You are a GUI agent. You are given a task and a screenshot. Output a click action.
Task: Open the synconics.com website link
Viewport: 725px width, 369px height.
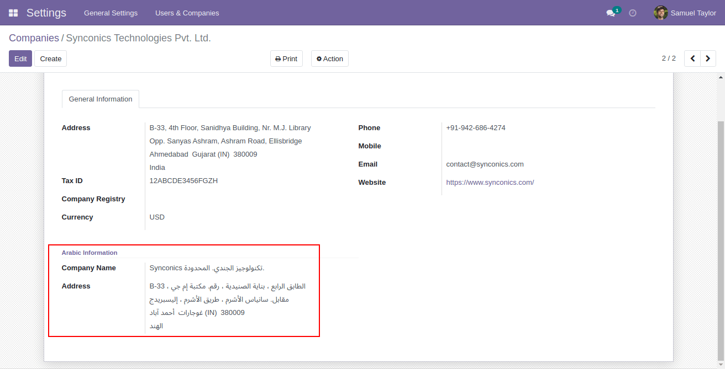click(490, 183)
